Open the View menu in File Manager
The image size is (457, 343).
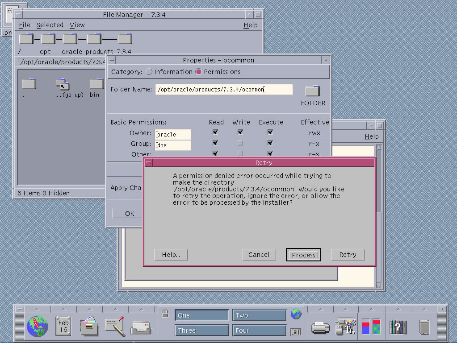(x=77, y=25)
